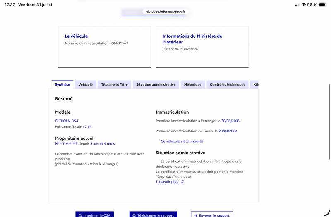Select the Situation administrative tab
The width and height of the screenshot is (331, 217).
[156, 85]
